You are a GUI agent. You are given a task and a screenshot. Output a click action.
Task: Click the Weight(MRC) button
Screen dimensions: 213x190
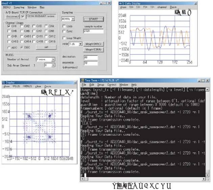pyautogui.click(x=93, y=44)
